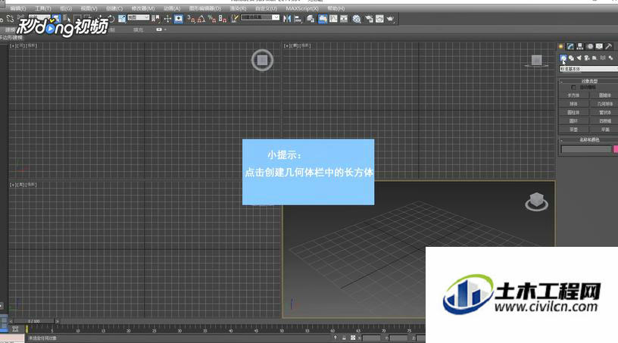
Task: Toggle Spinner Snap
Action: click(223, 18)
